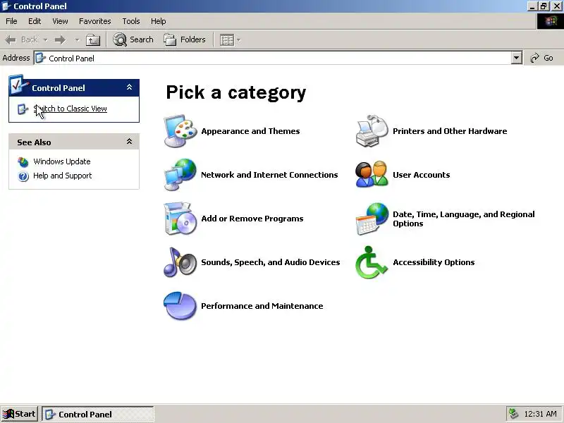Open the User Accounts people icon
Image resolution: width=564 pixels, height=423 pixels.
point(372,175)
